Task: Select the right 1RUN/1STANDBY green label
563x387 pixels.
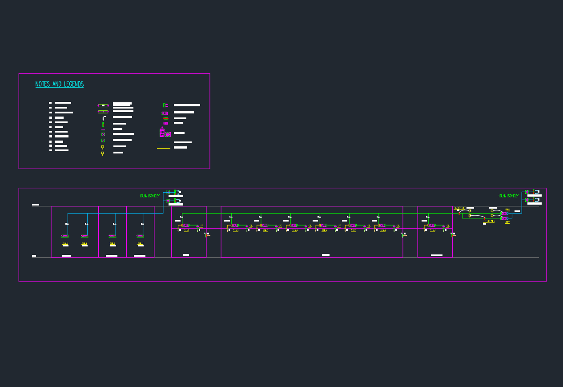Action: (508, 196)
